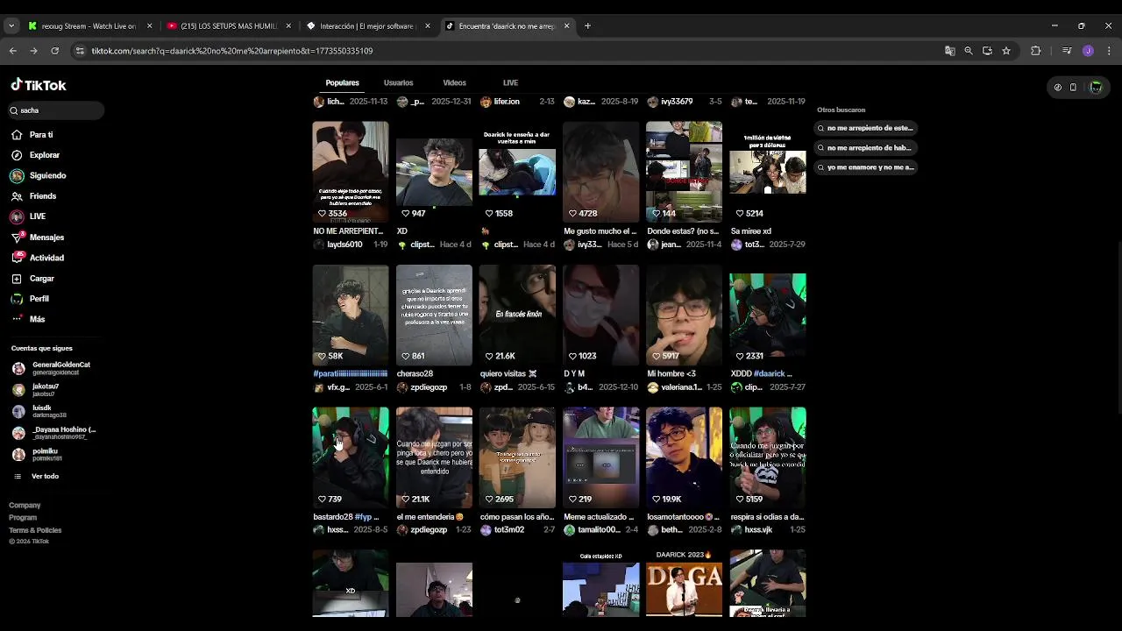Viewport: 1122px width, 631px height.
Task: Open suggested search 'no me arrepiento de hab...'
Action: 865,148
